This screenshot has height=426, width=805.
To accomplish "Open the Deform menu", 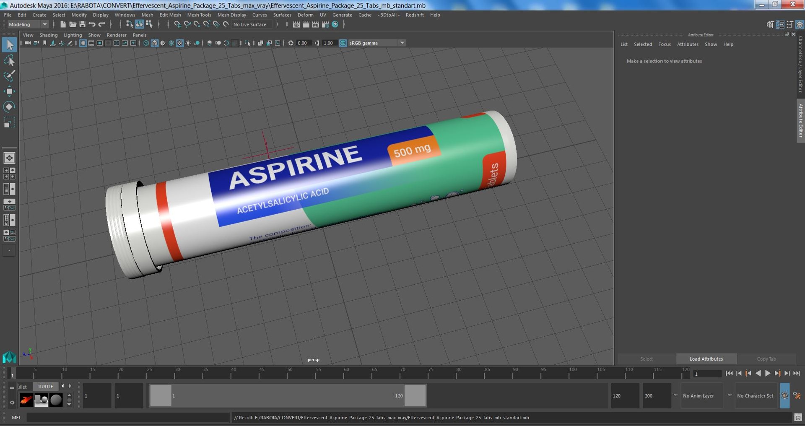I will tap(306, 15).
